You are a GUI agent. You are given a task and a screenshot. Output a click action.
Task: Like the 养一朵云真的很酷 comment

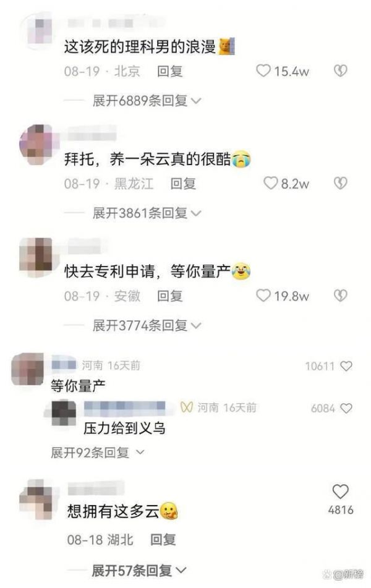pos(270,183)
